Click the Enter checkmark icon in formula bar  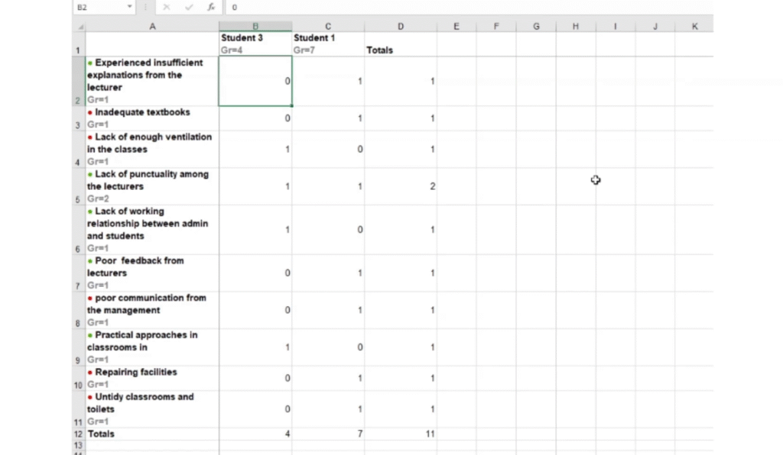tap(189, 7)
